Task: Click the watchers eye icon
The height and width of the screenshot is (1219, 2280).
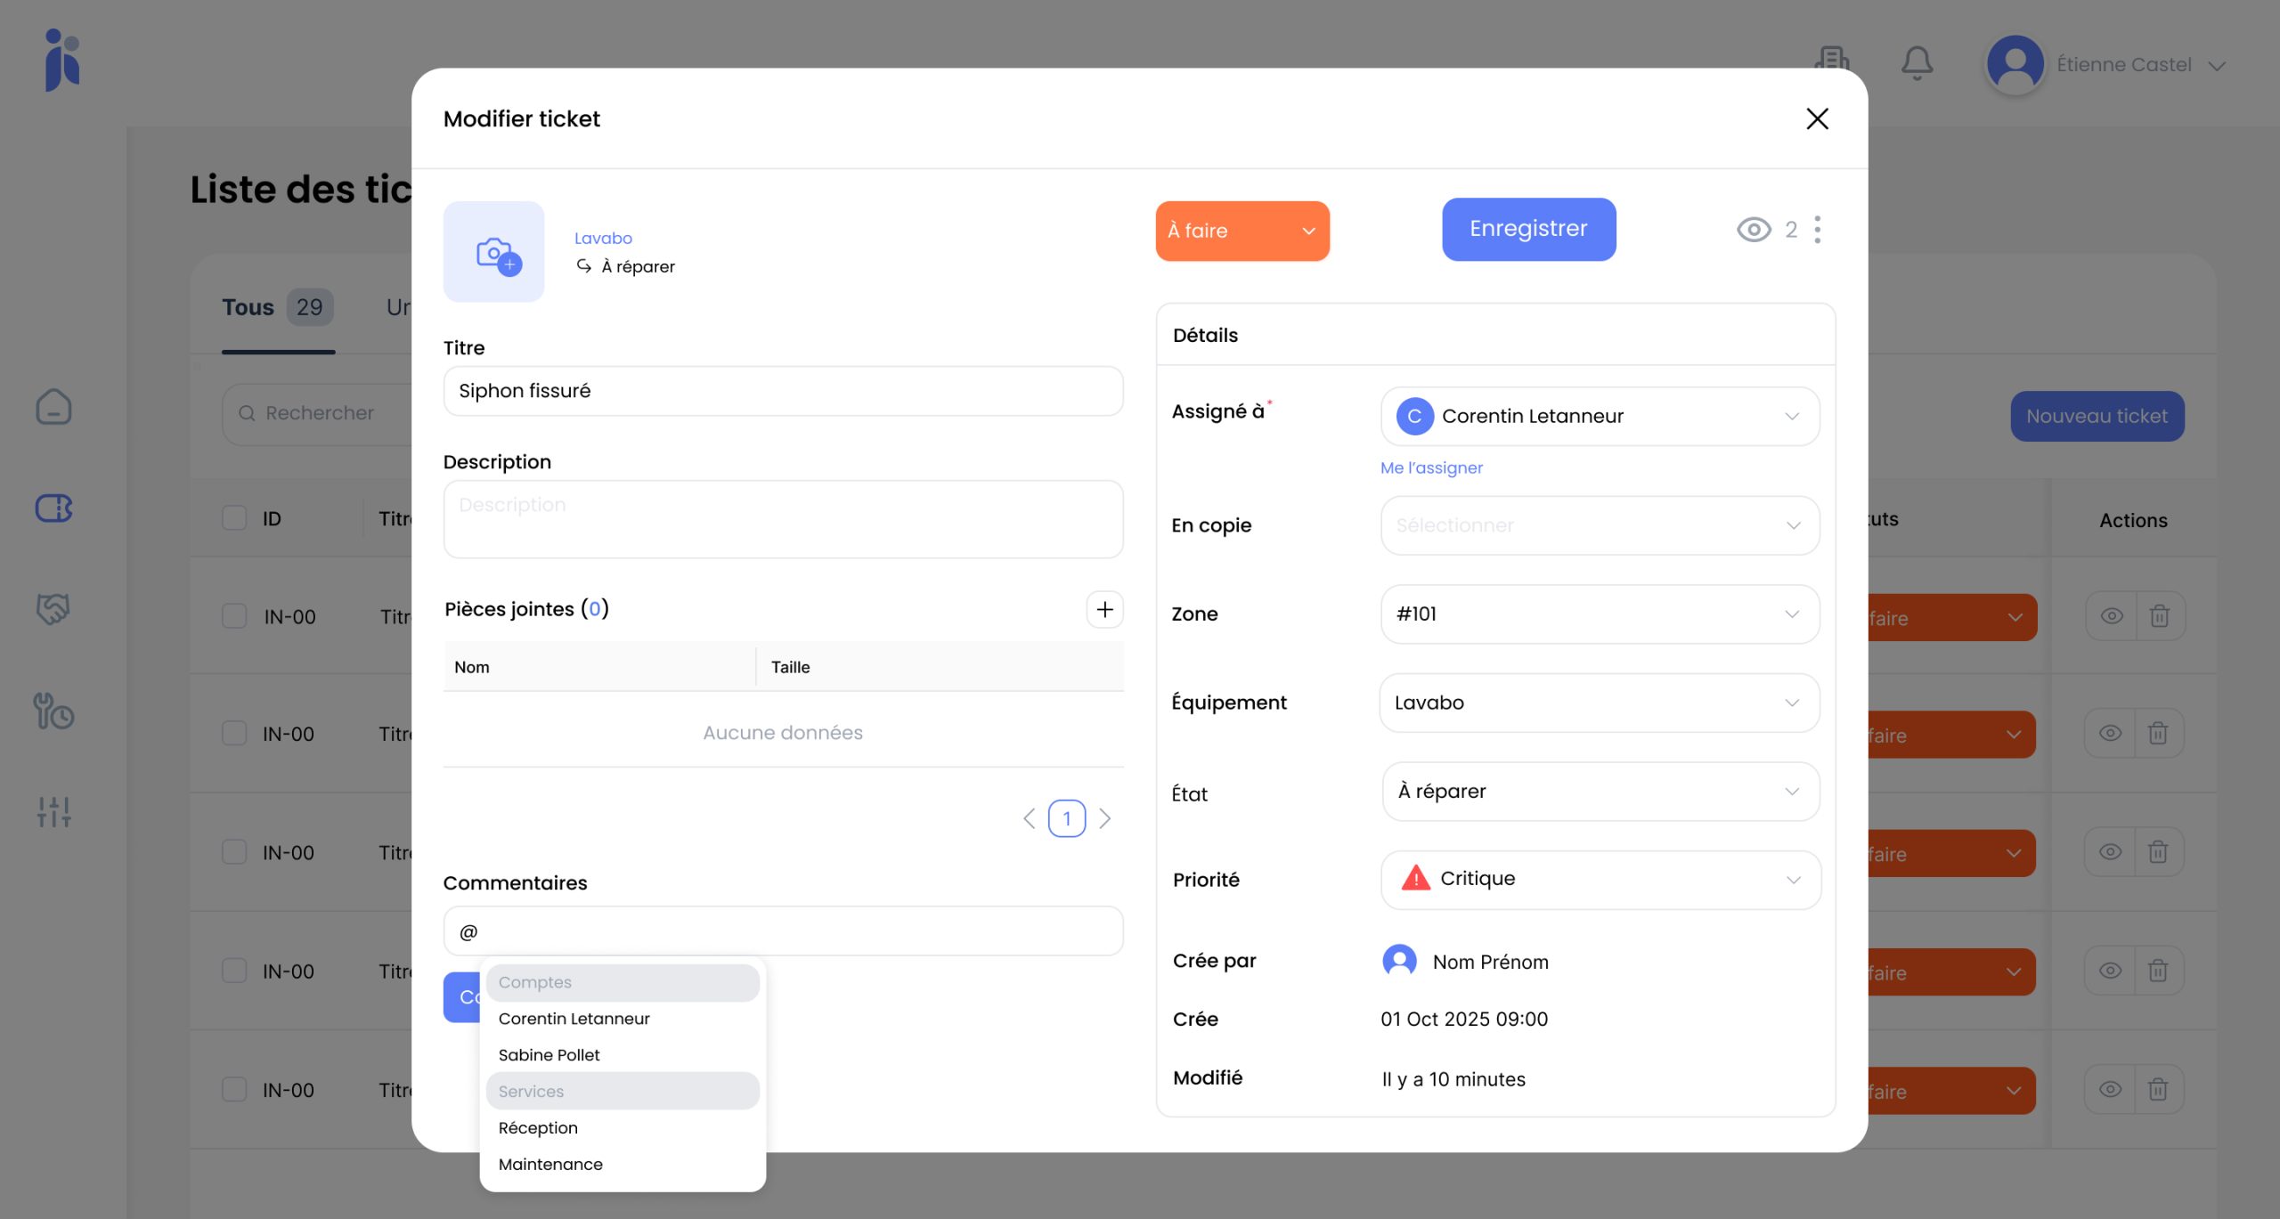Action: pyautogui.click(x=1754, y=230)
